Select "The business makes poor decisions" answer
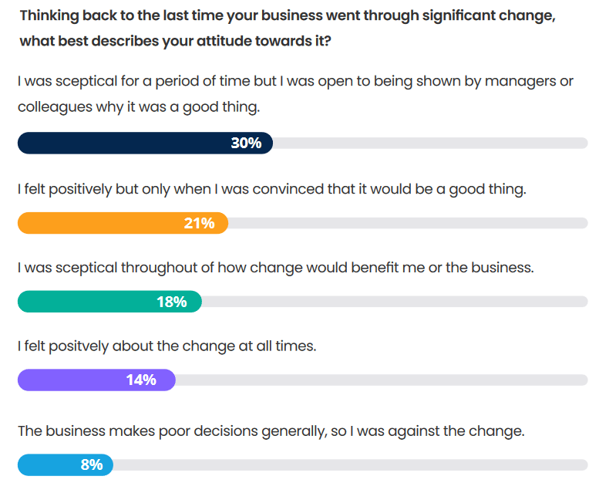 click(x=271, y=431)
